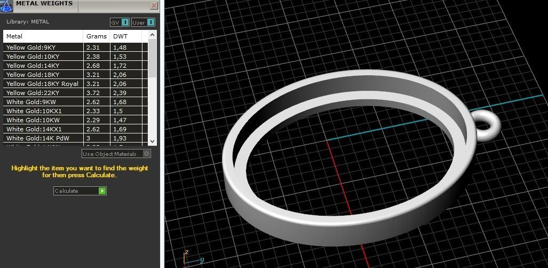Select the Yellow Gold:18KY Royal row

coord(75,84)
